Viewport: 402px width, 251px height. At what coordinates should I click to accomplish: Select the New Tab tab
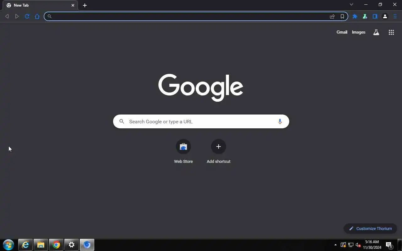coord(40,5)
